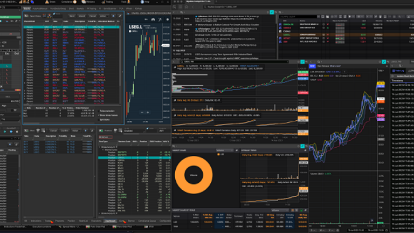The width and height of the screenshot is (414, 233).
Task: Toggle the Show totals checkbox
Action: pyautogui.click(x=100, y=115)
